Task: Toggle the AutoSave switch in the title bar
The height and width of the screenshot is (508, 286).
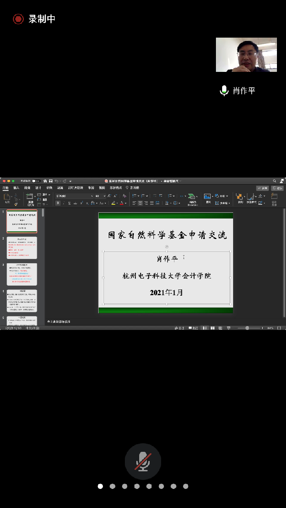Action: point(35,181)
